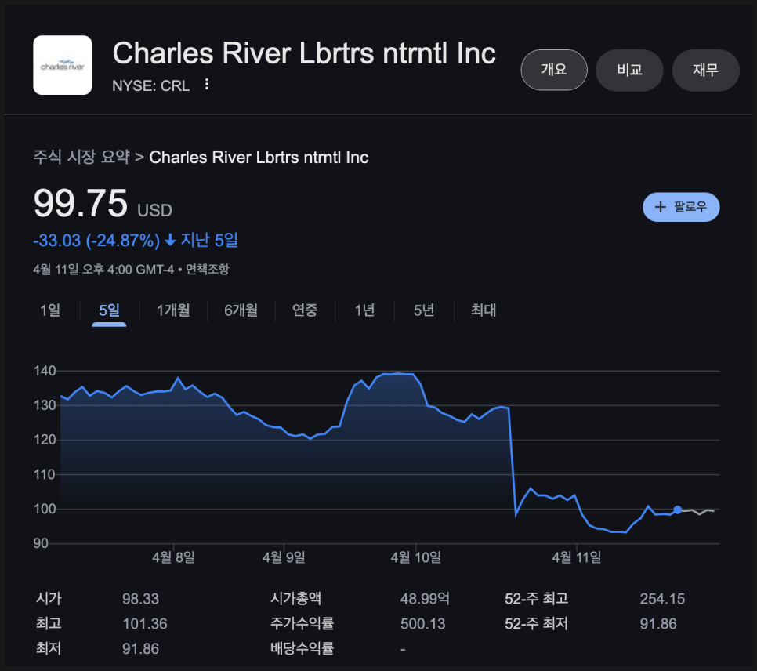Image resolution: width=757 pixels, height=671 pixels.
Task: Open the 주식 시장 요약 breadcrumb link
Action: [x=81, y=157]
